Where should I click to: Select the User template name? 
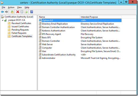click(44, 51)
